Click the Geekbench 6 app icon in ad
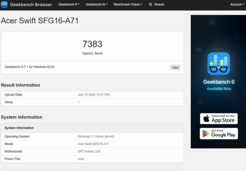 point(218,64)
